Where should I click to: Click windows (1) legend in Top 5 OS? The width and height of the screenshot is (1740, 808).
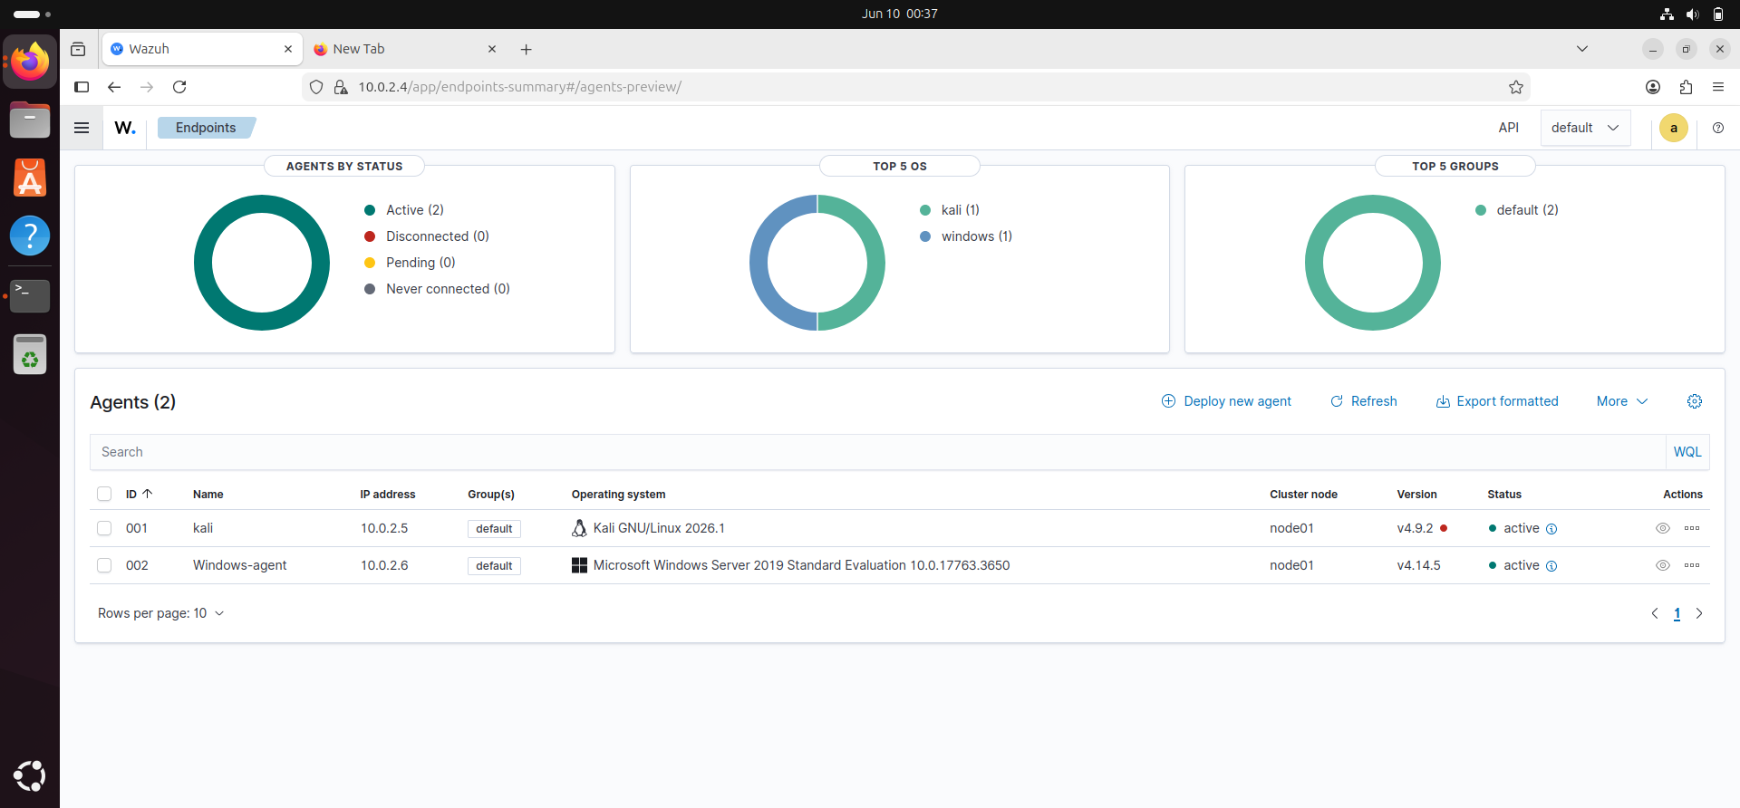(966, 236)
